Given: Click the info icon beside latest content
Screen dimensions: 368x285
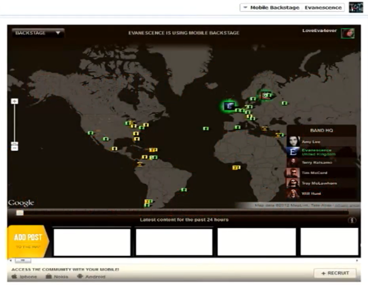Looking at the screenshot, I should tap(351, 220).
